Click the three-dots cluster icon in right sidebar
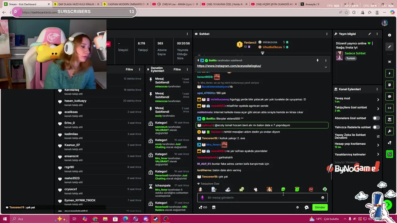397x223 pixels. click(390, 143)
